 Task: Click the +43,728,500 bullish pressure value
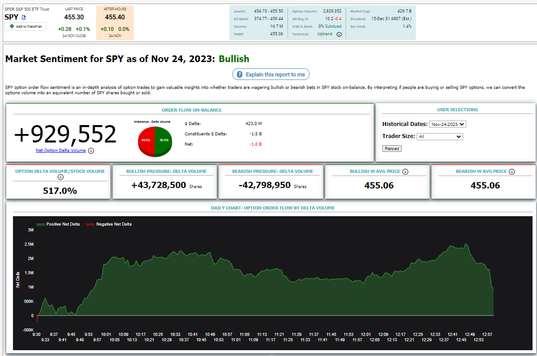pyautogui.click(x=159, y=185)
